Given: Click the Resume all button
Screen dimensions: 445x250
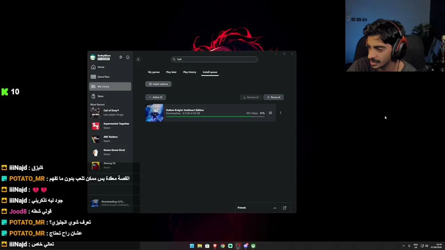Looking at the screenshot, I should (251, 97).
